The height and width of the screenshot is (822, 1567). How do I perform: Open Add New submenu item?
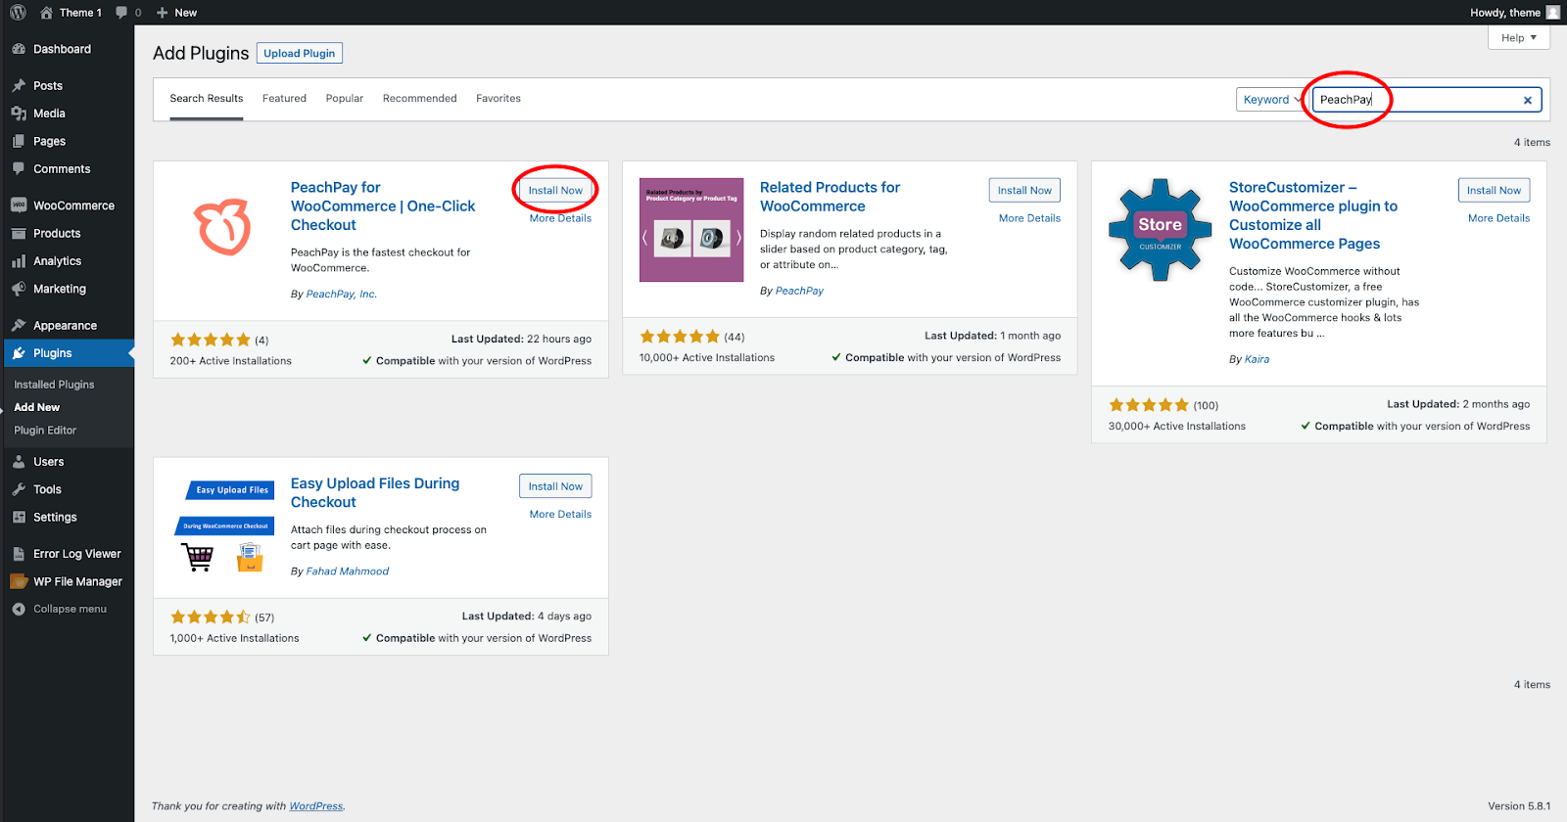point(37,407)
